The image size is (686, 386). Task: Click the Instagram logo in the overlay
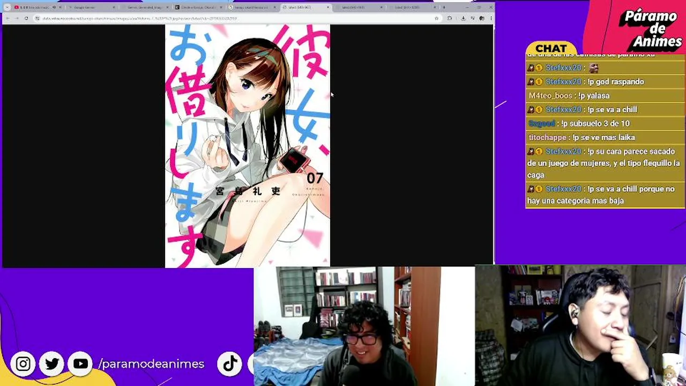point(23,364)
